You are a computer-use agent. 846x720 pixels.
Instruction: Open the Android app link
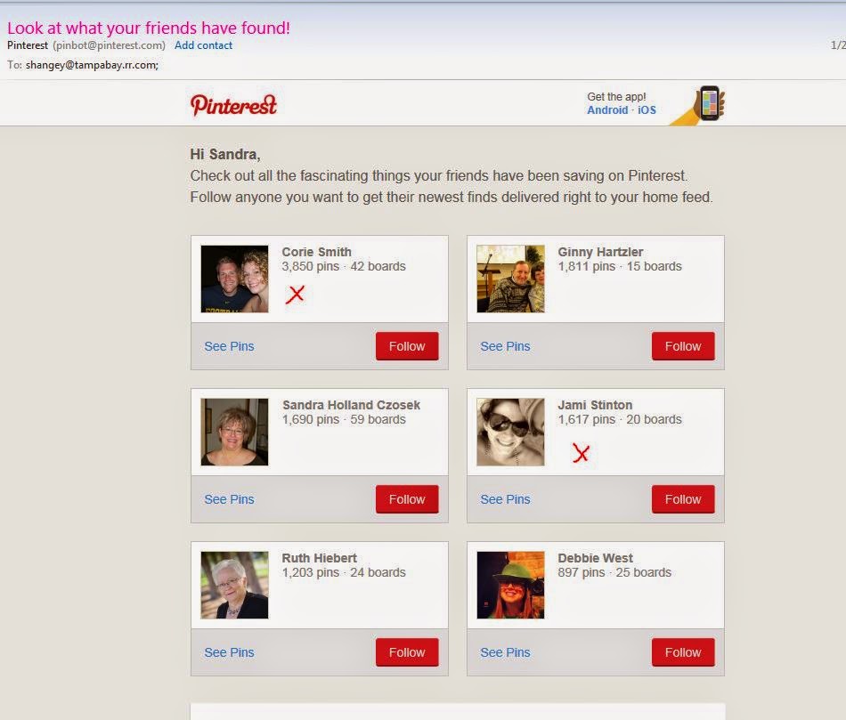click(x=607, y=110)
